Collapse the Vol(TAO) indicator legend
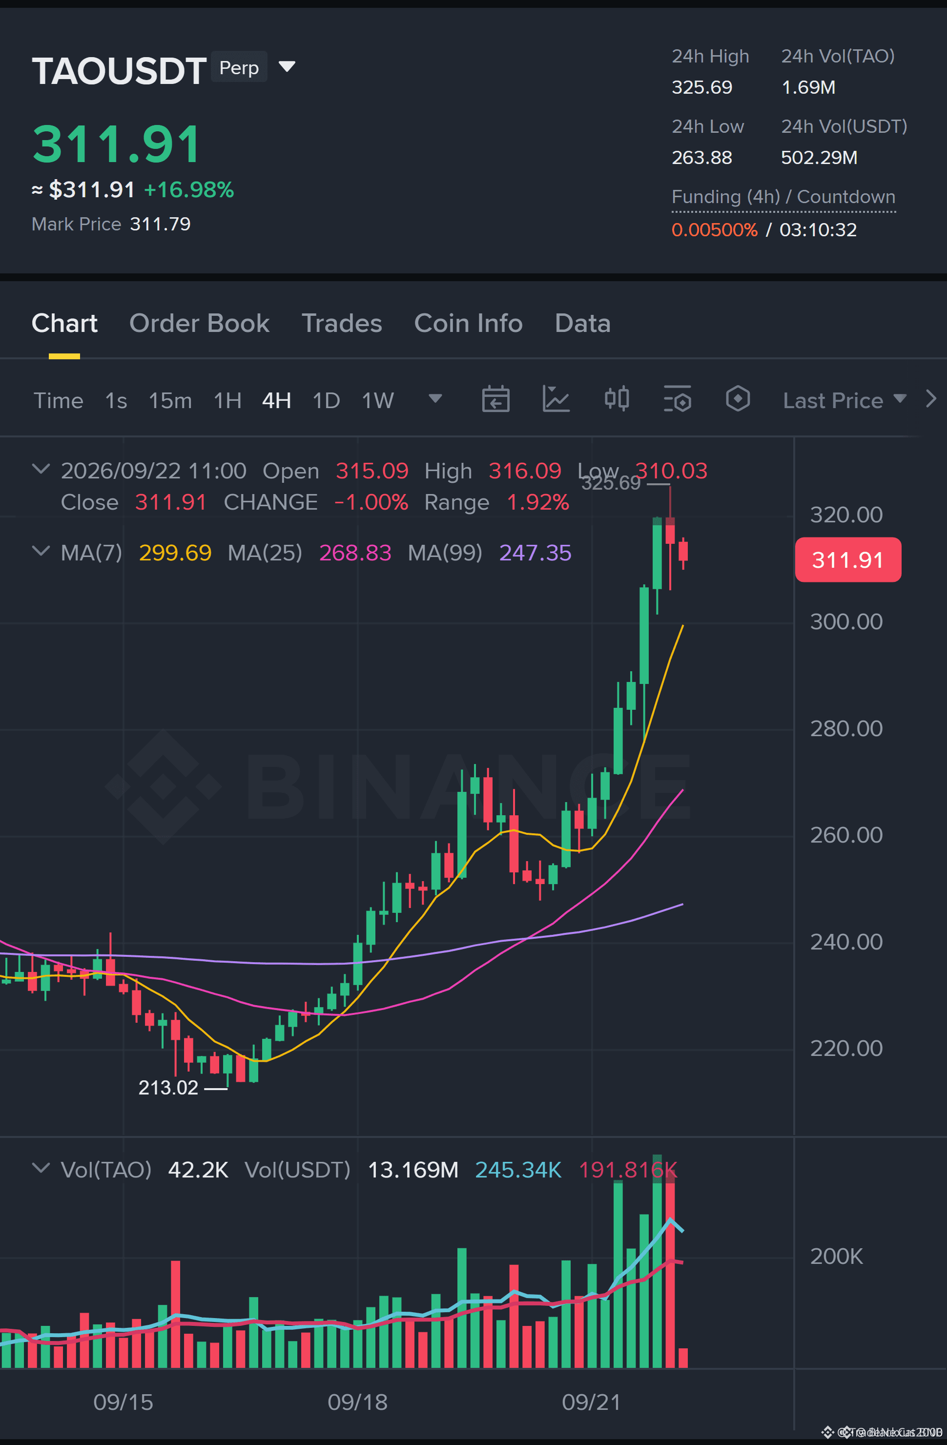Screen dimensions: 947x1445 [x=41, y=1168]
